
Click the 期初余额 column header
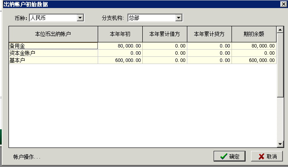[254, 34]
